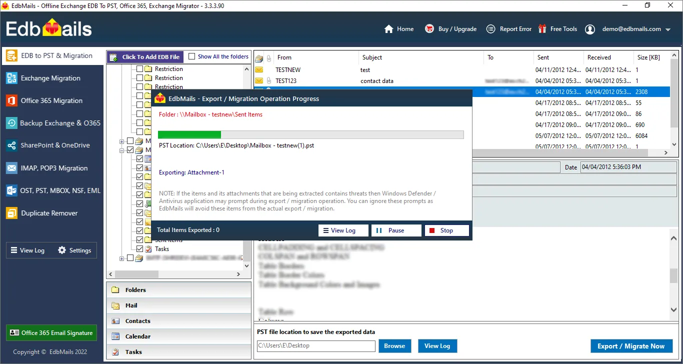Sort messages by the Received column header
Viewport: 683px width, 364px height.
click(x=608, y=57)
